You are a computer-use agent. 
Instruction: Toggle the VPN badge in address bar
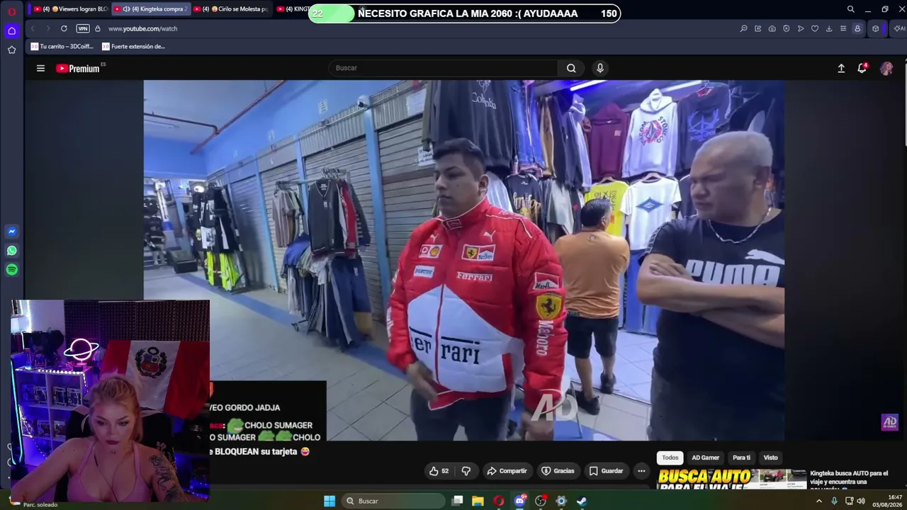coord(83,28)
